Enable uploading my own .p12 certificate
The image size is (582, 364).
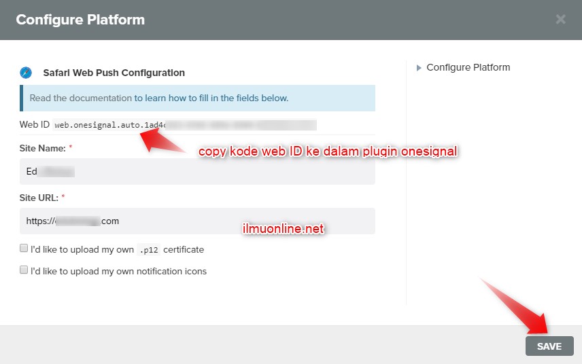[x=24, y=249]
